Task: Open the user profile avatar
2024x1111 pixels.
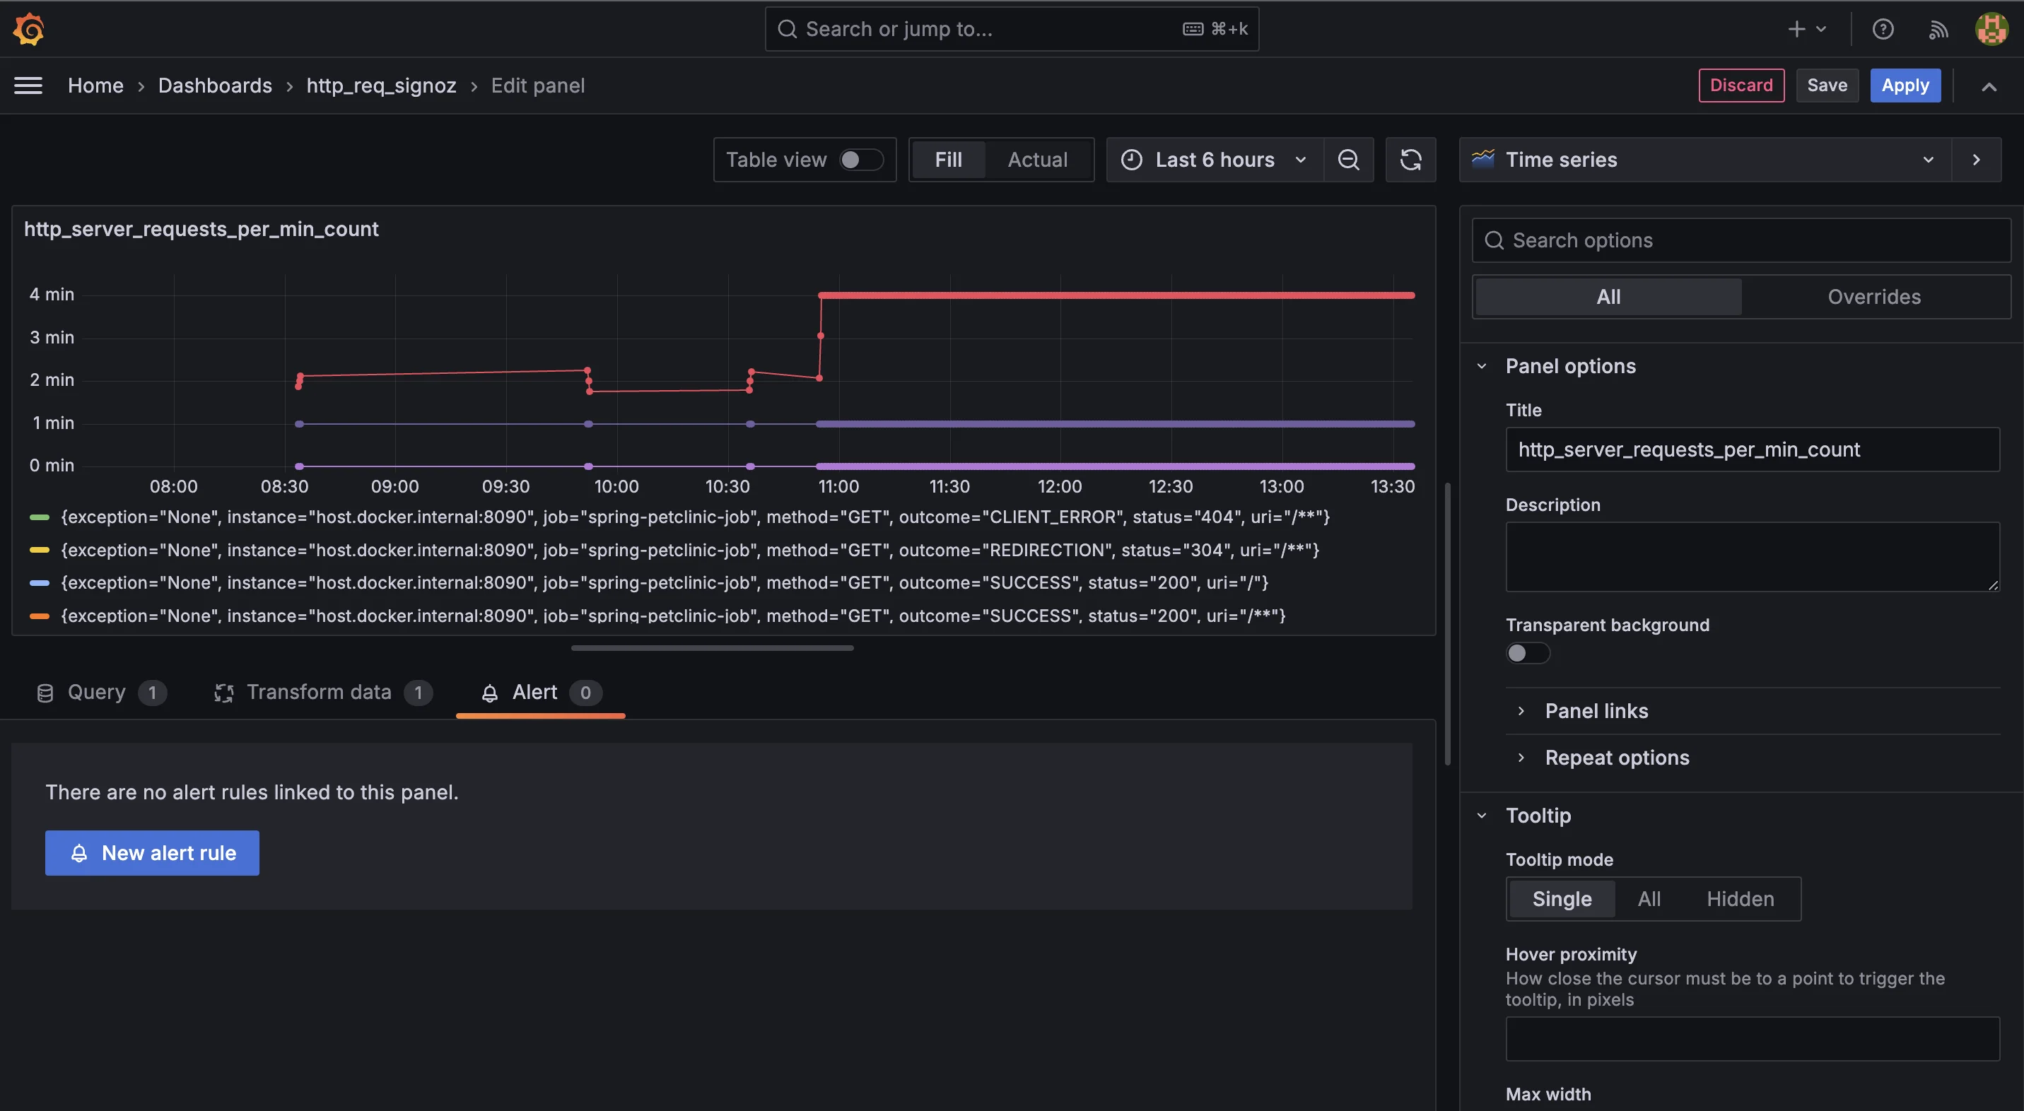Action: point(1991,29)
